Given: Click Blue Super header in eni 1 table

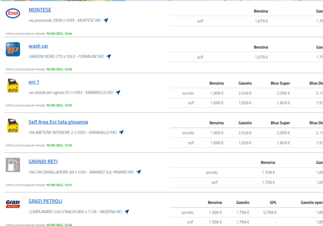Looking at the screenshot, I should [280, 83].
